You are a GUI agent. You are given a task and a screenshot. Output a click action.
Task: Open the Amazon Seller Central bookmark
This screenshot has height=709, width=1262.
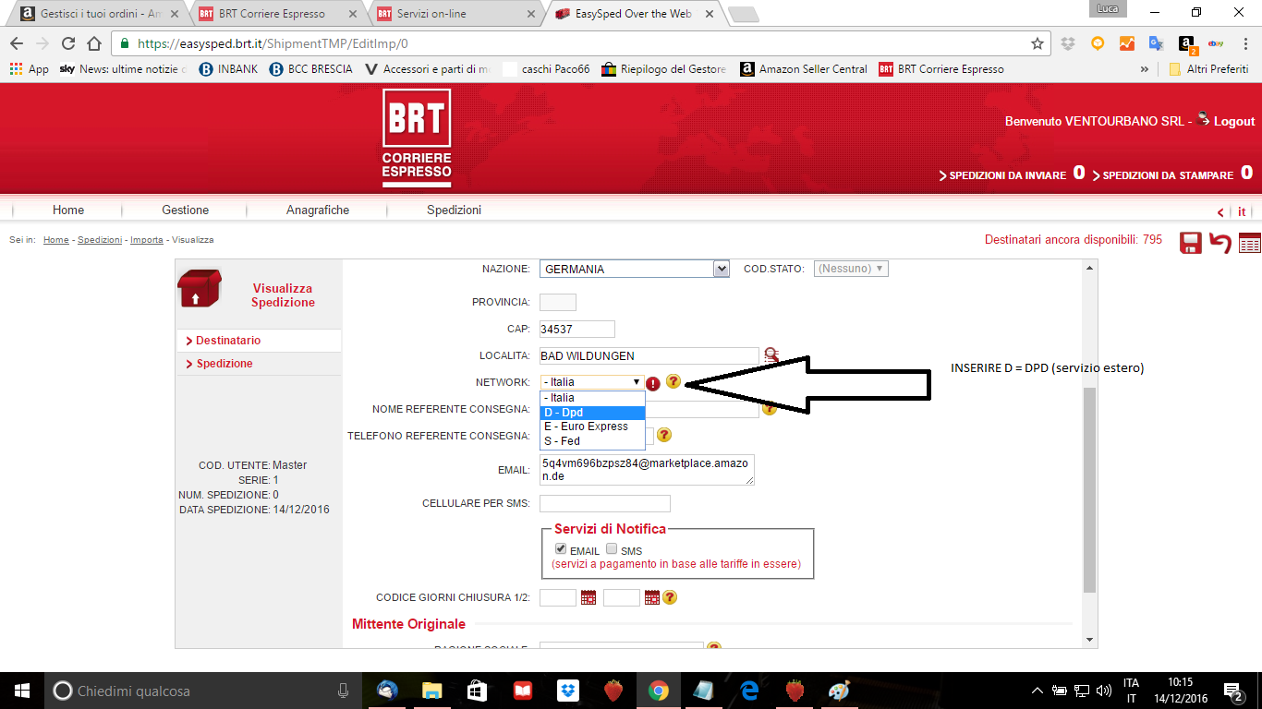click(x=803, y=69)
